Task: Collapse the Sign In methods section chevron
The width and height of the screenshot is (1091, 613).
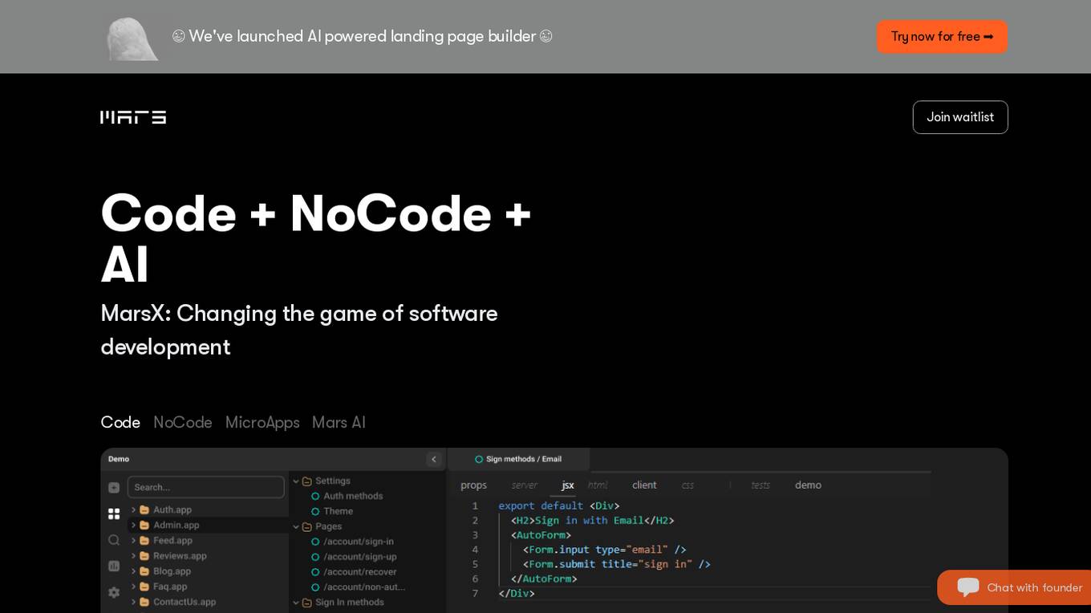Action: (x=296, y=603)
